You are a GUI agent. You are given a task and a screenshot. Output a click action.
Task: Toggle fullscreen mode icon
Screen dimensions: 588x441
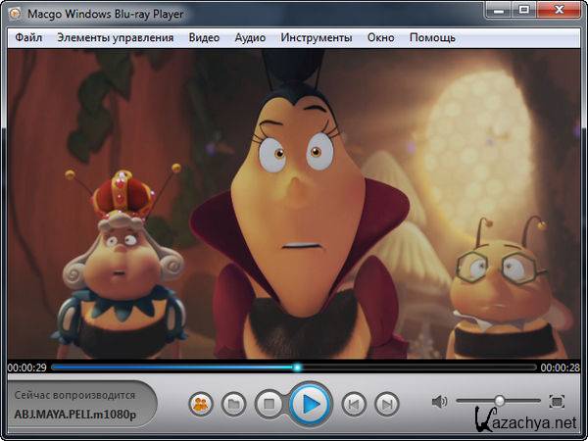point(557,401)
